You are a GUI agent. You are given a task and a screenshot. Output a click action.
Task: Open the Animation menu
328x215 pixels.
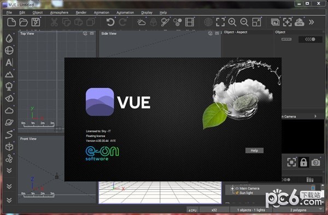pos(102,13)
